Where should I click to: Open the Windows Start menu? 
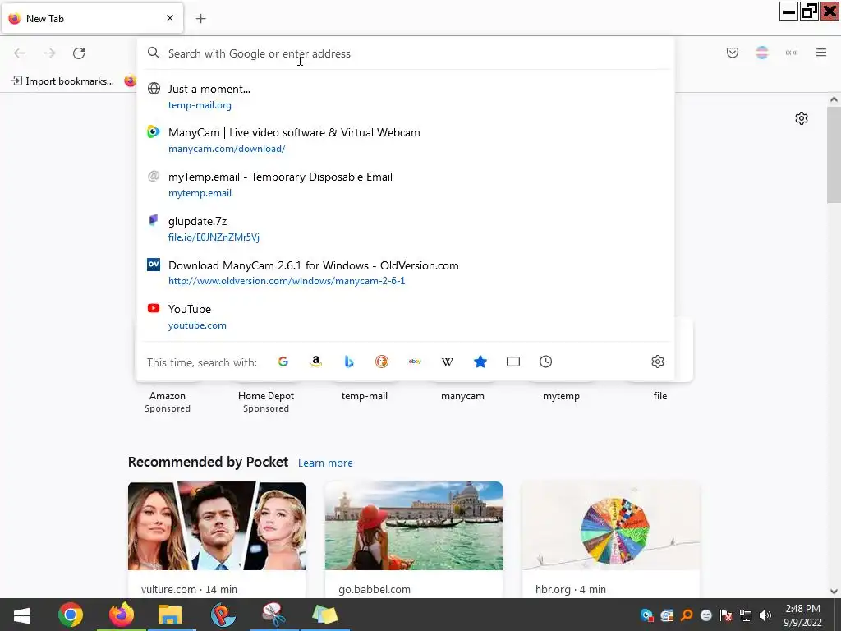(21, 615)
